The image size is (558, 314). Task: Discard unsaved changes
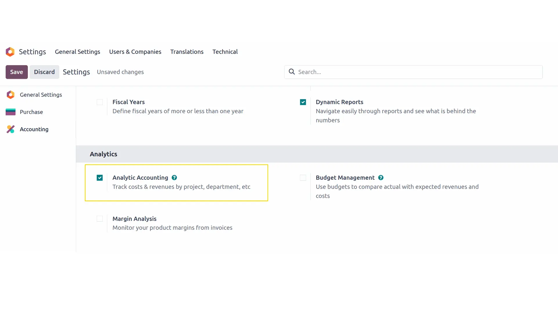pos(44,72)
